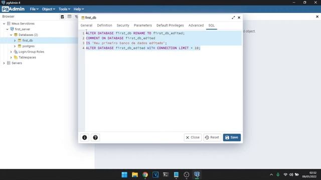
Task: Open the terminal app from taskbar
Action: point(166,174)
